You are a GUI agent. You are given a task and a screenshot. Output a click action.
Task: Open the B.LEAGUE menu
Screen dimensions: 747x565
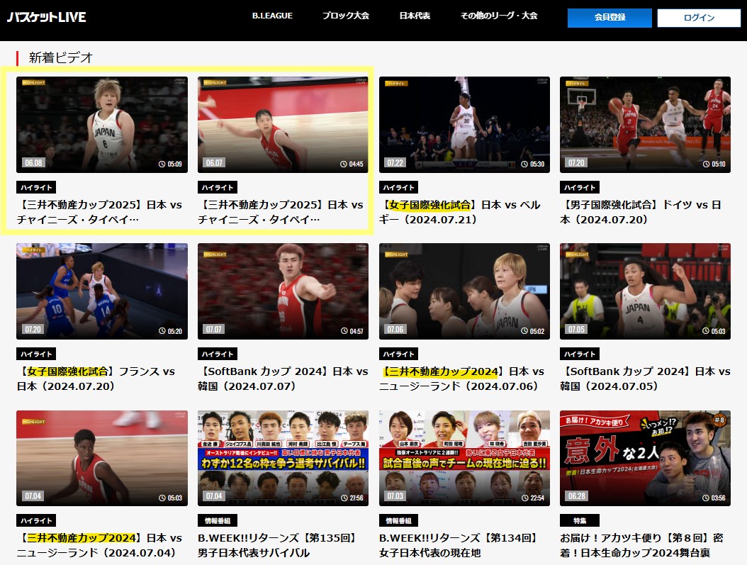pyautogui.click(x=272, y=16)
